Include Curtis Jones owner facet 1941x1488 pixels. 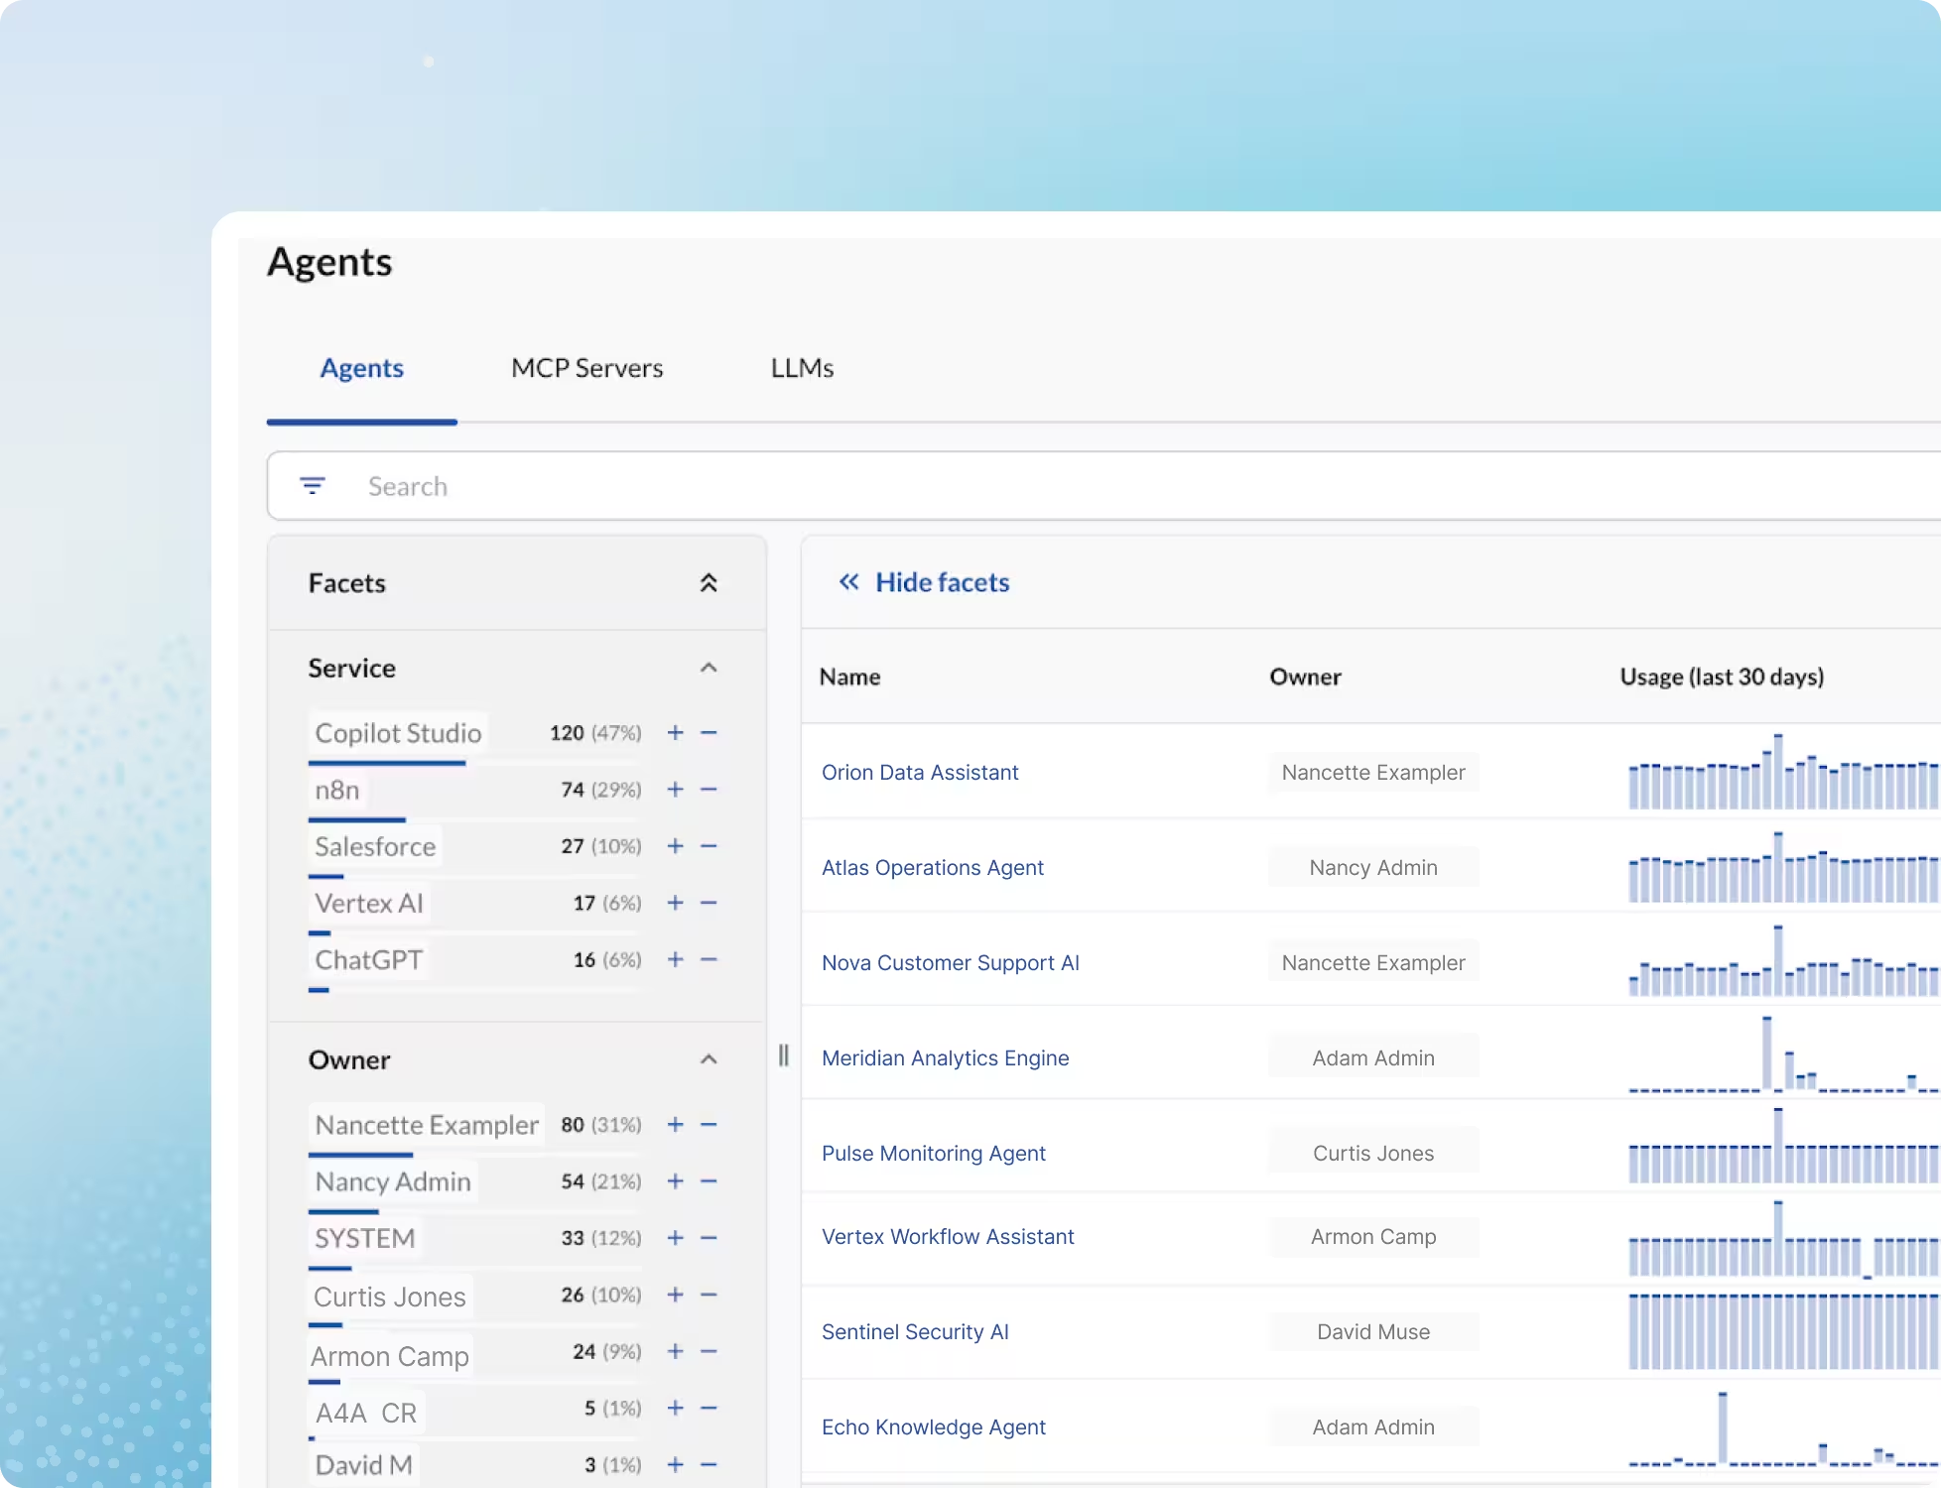point(676,1295)
